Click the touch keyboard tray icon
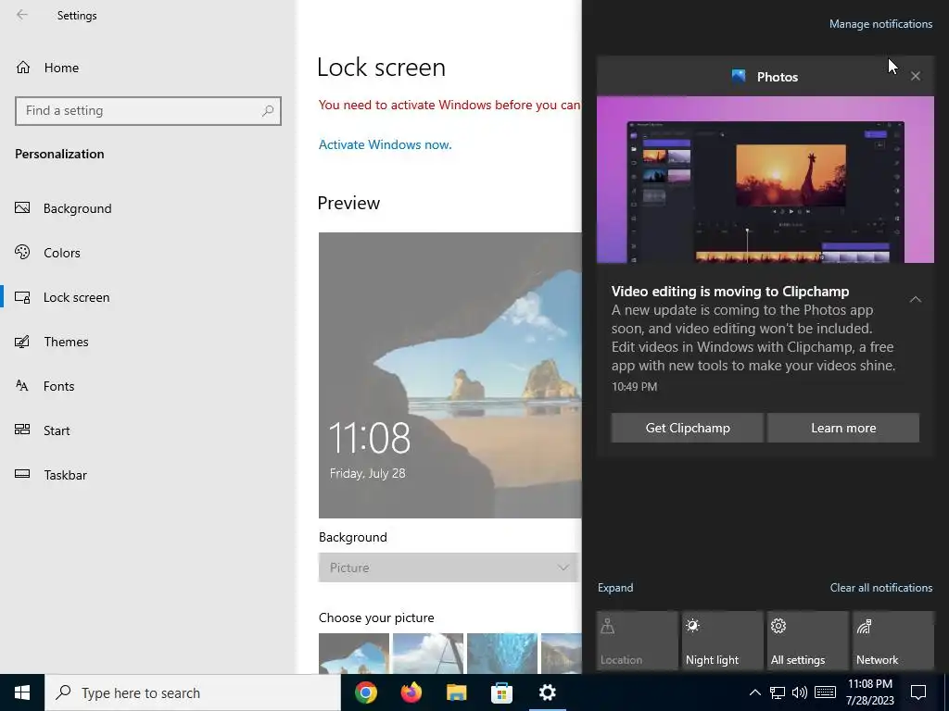949x711 pixels. pyautogui.click(x=825, y=692)
